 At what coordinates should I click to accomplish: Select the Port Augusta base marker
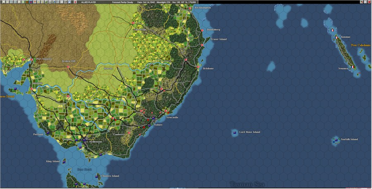pos(31,60)
